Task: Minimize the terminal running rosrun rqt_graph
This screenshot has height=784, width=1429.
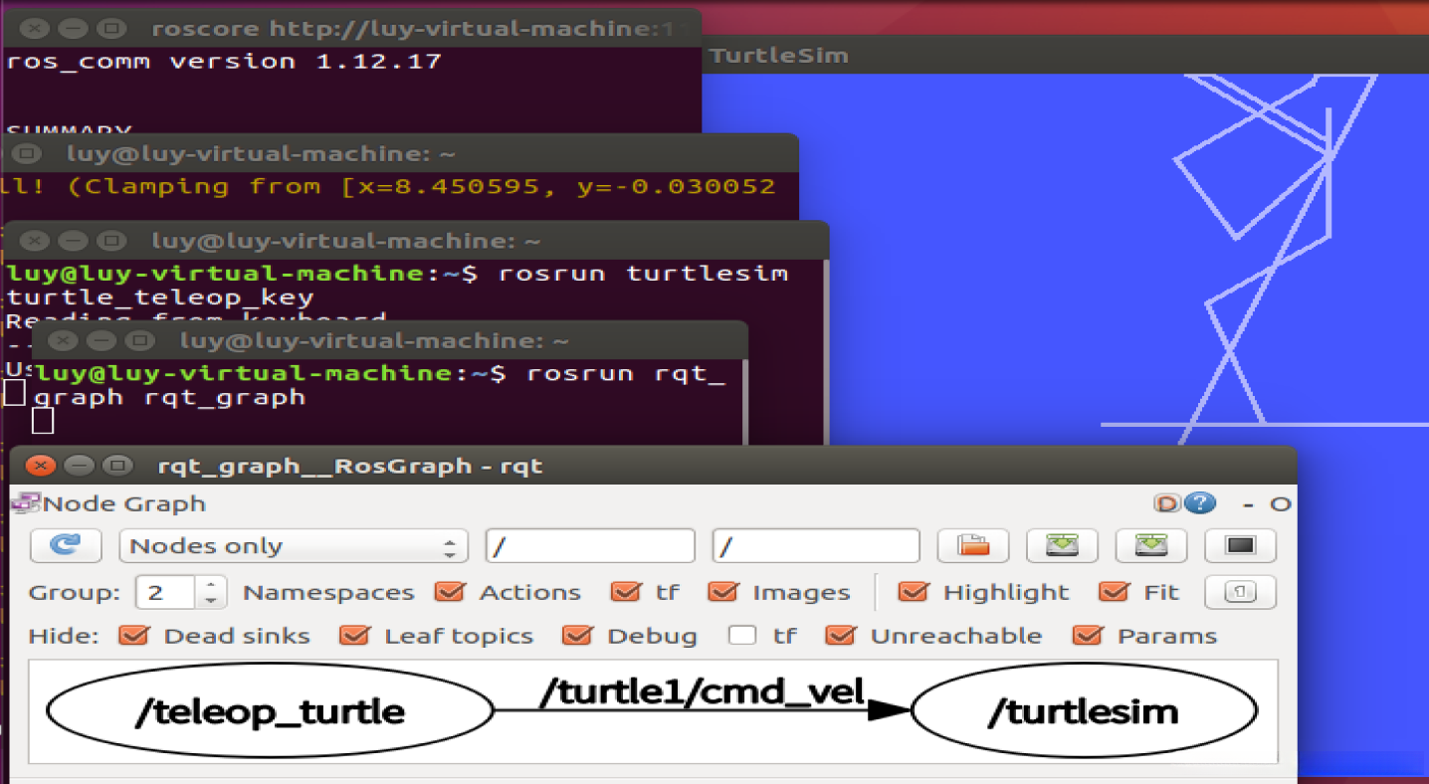Action: point(101,340)
